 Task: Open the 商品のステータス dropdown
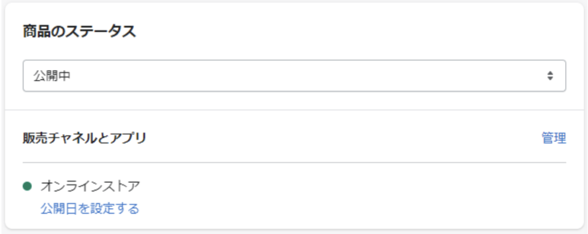[294, 76]
